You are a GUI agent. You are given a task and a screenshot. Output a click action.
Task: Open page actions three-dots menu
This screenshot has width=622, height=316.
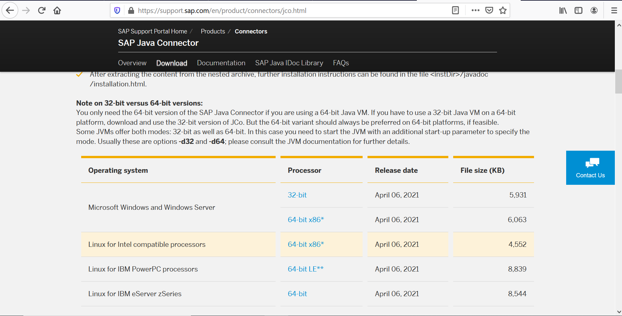click(476, 10)
